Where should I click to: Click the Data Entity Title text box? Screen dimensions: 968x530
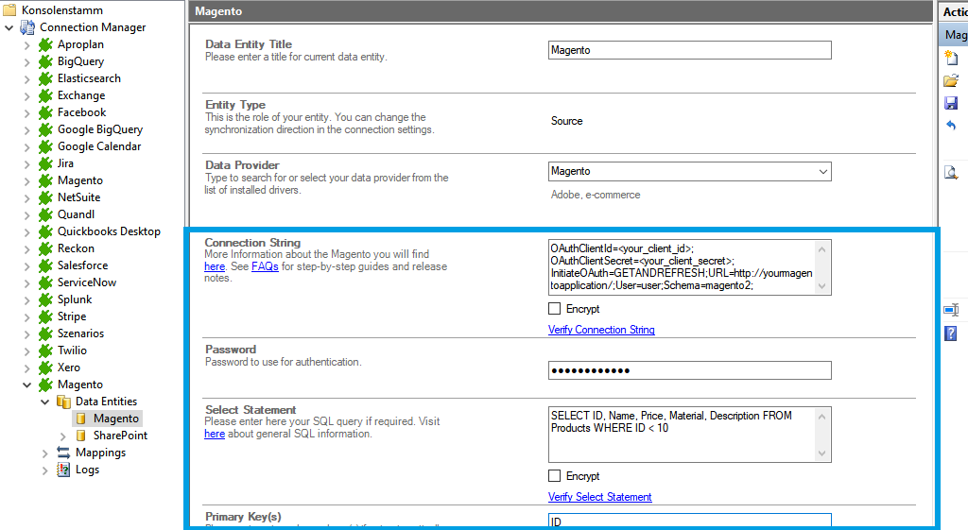(x=689, y=50)
